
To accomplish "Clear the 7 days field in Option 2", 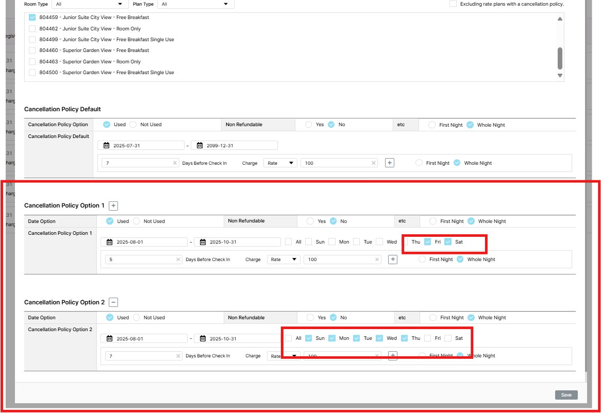I will pyautogui.click(x=178, y=356).
